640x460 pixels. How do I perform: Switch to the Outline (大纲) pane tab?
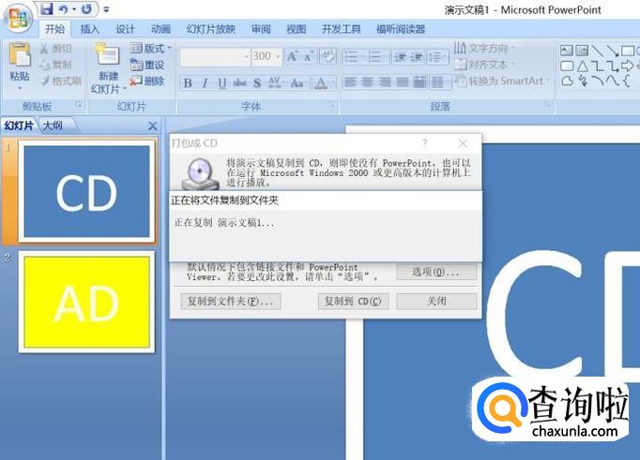coord(53,126)
